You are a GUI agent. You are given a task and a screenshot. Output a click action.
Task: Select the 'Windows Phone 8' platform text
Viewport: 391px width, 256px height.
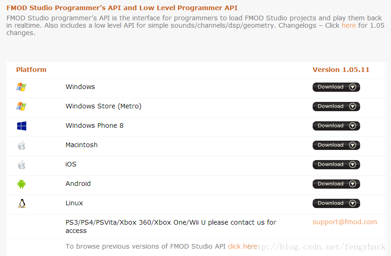pyautogui.click(x=95, y=125)
